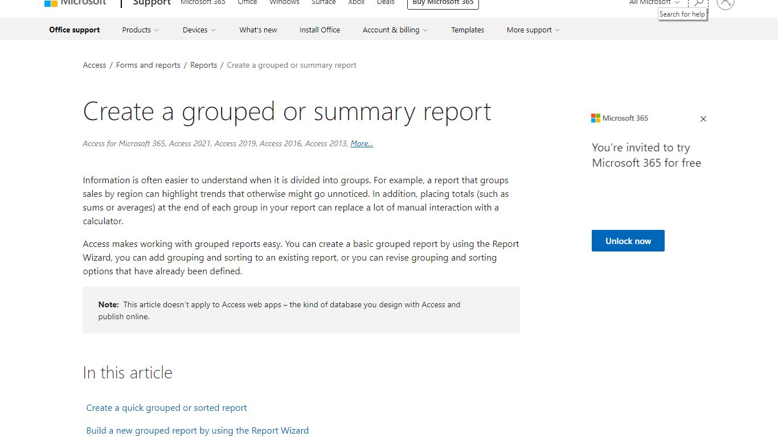Open Deals in top navigation

386,2
